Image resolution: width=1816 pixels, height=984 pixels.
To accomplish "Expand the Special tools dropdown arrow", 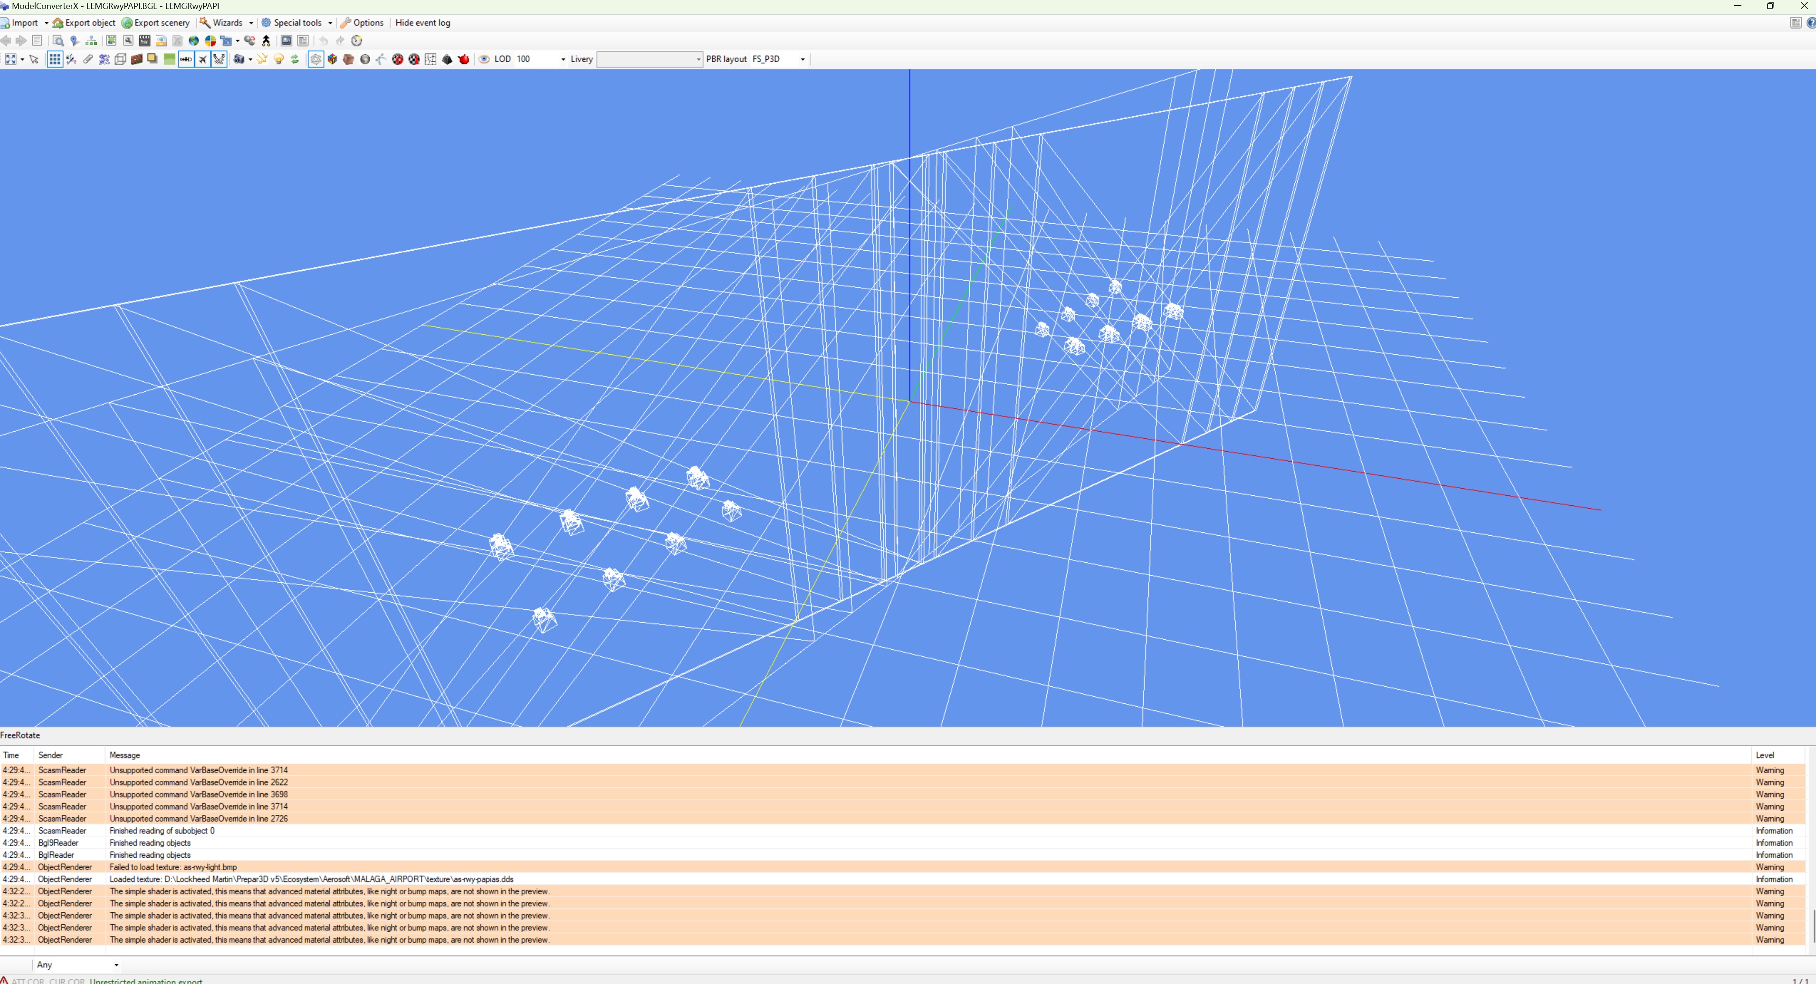I will (x=330, y=22).
